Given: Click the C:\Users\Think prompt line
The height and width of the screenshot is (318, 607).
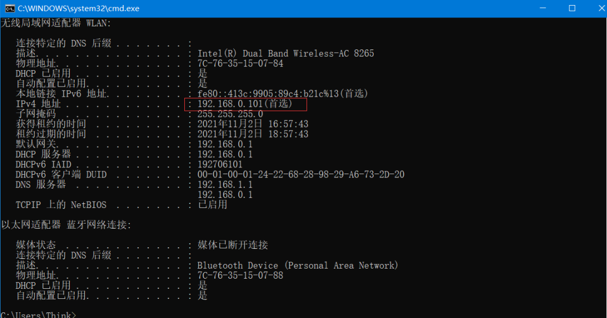Looking at the screenshot, I should click(38, 315).
